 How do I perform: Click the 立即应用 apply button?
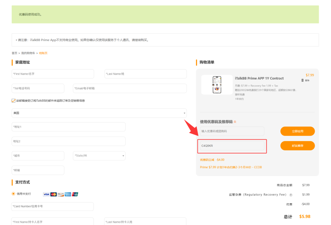click(297, 131)
